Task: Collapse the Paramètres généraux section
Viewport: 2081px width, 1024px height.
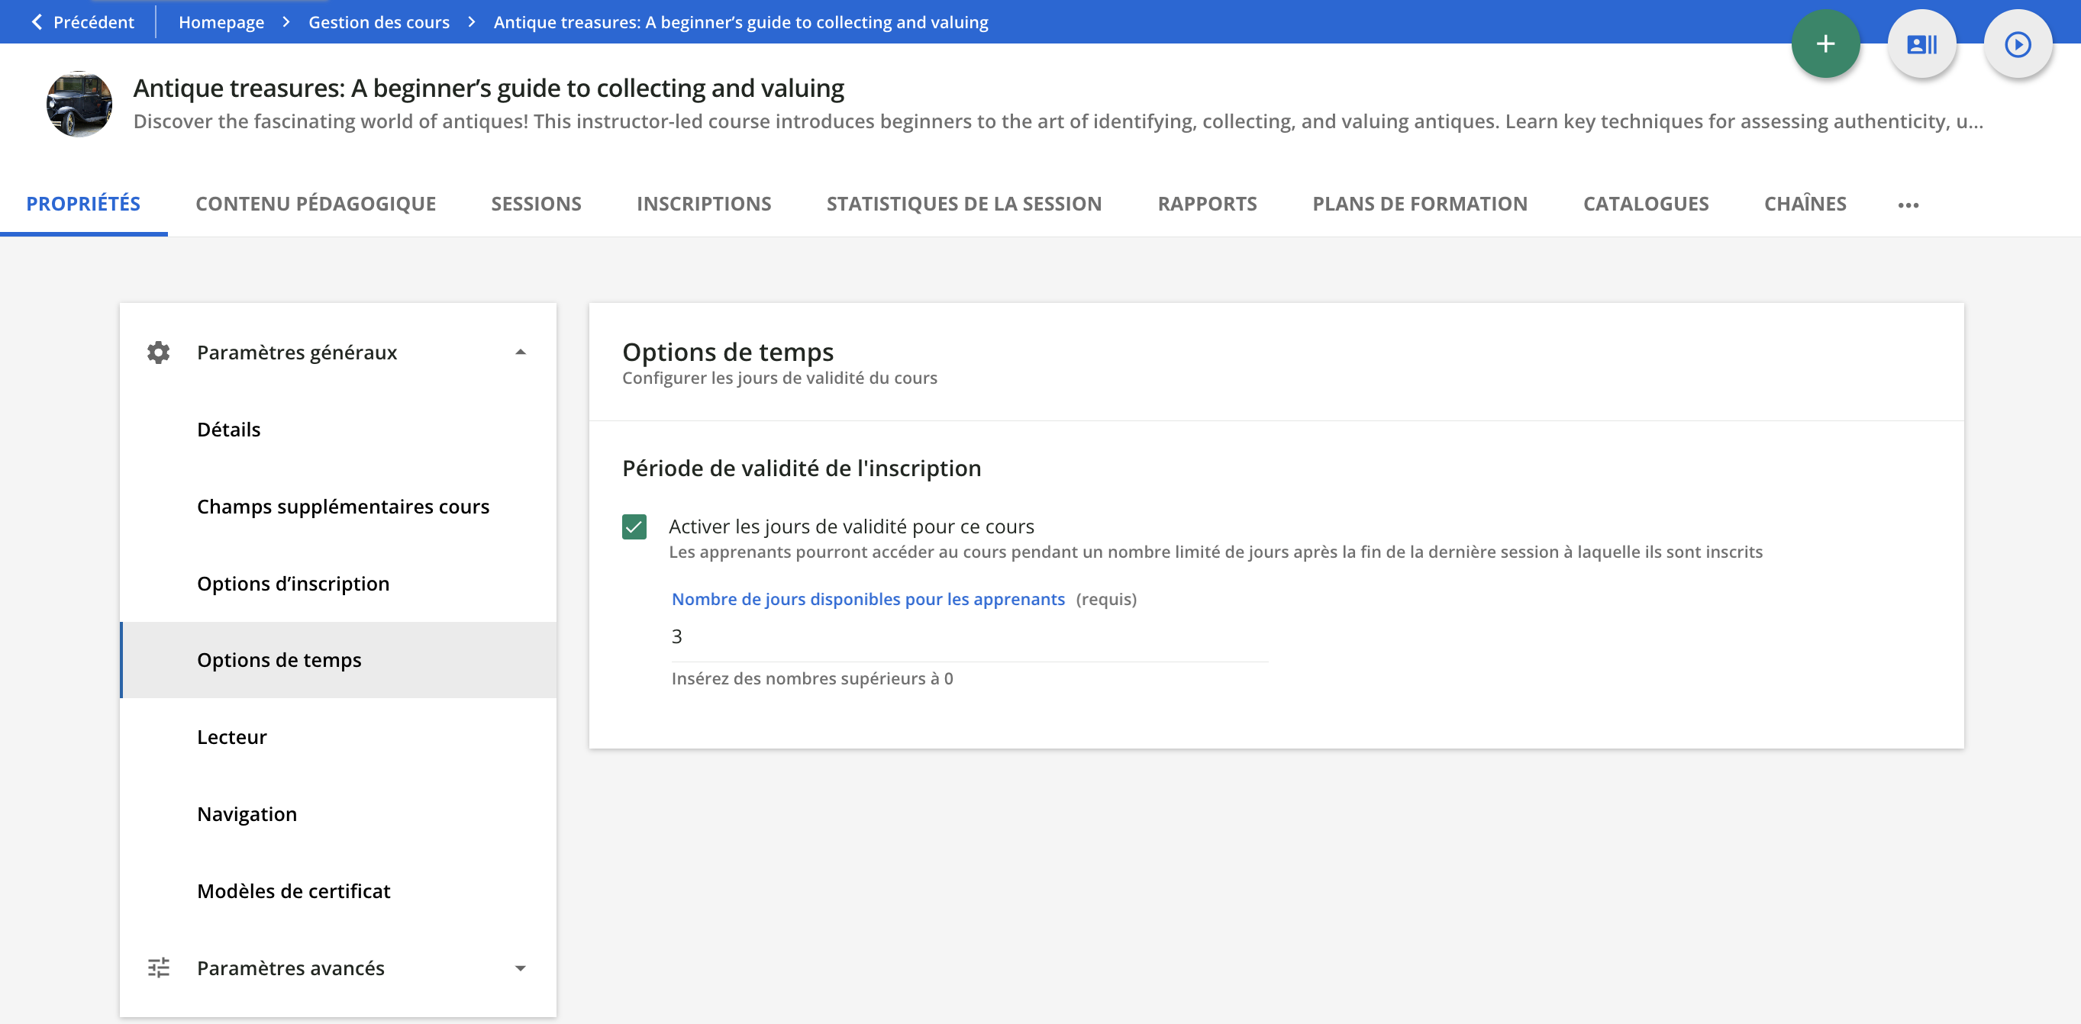Action: (521, 353)
